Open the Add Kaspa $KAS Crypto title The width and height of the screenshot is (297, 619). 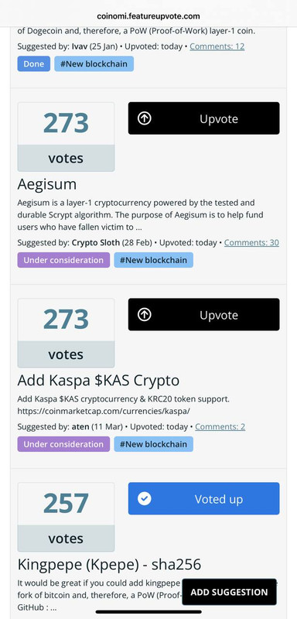98,380
